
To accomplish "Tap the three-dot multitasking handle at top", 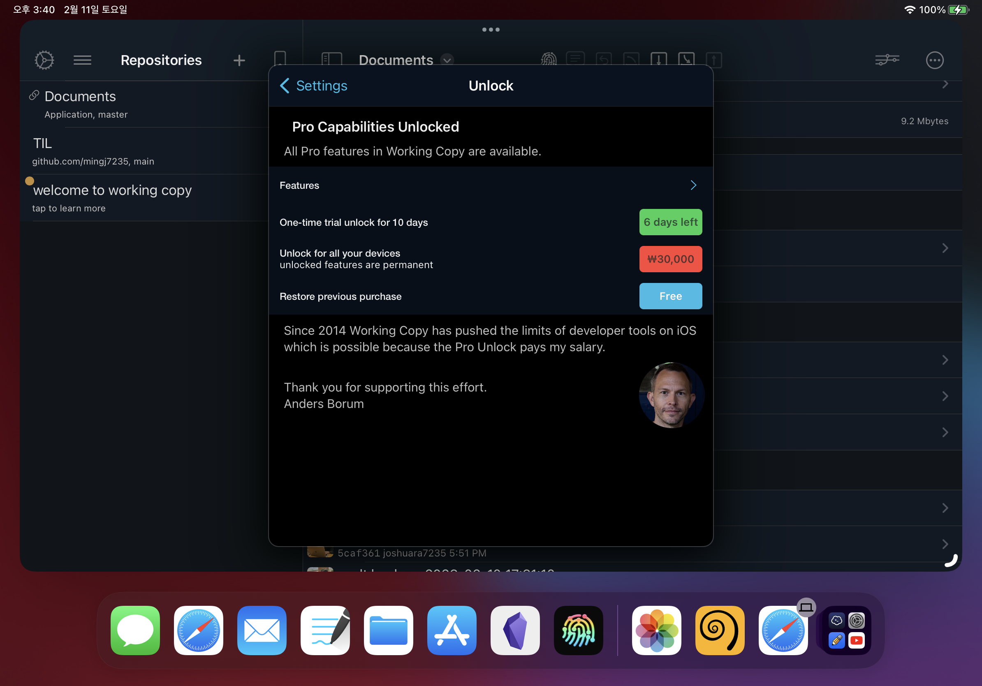I will click(491, 30).
